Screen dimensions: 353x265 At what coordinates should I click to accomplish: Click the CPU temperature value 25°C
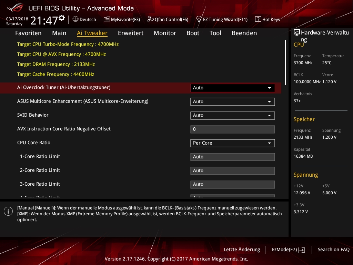327,63
